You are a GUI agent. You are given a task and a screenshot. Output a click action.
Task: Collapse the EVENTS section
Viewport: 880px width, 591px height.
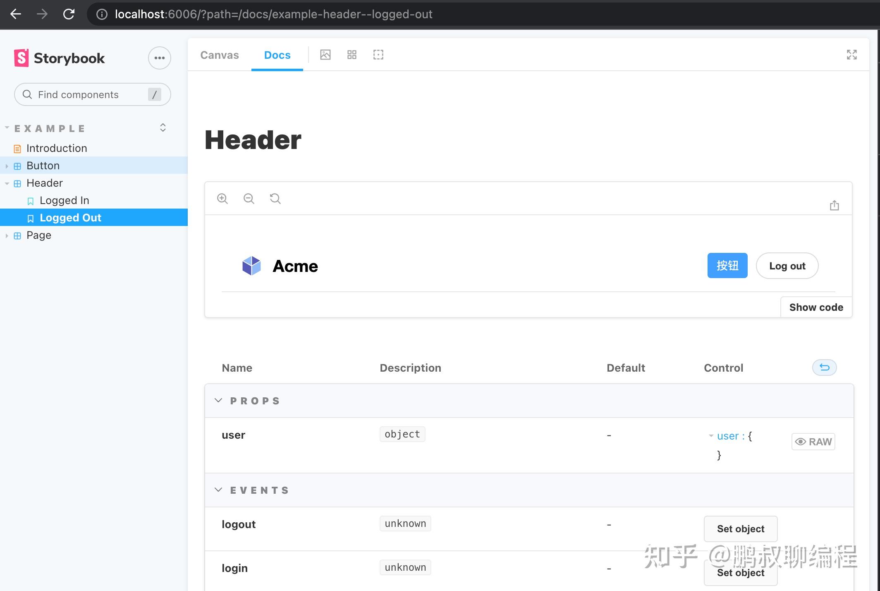tap(219, 490)
